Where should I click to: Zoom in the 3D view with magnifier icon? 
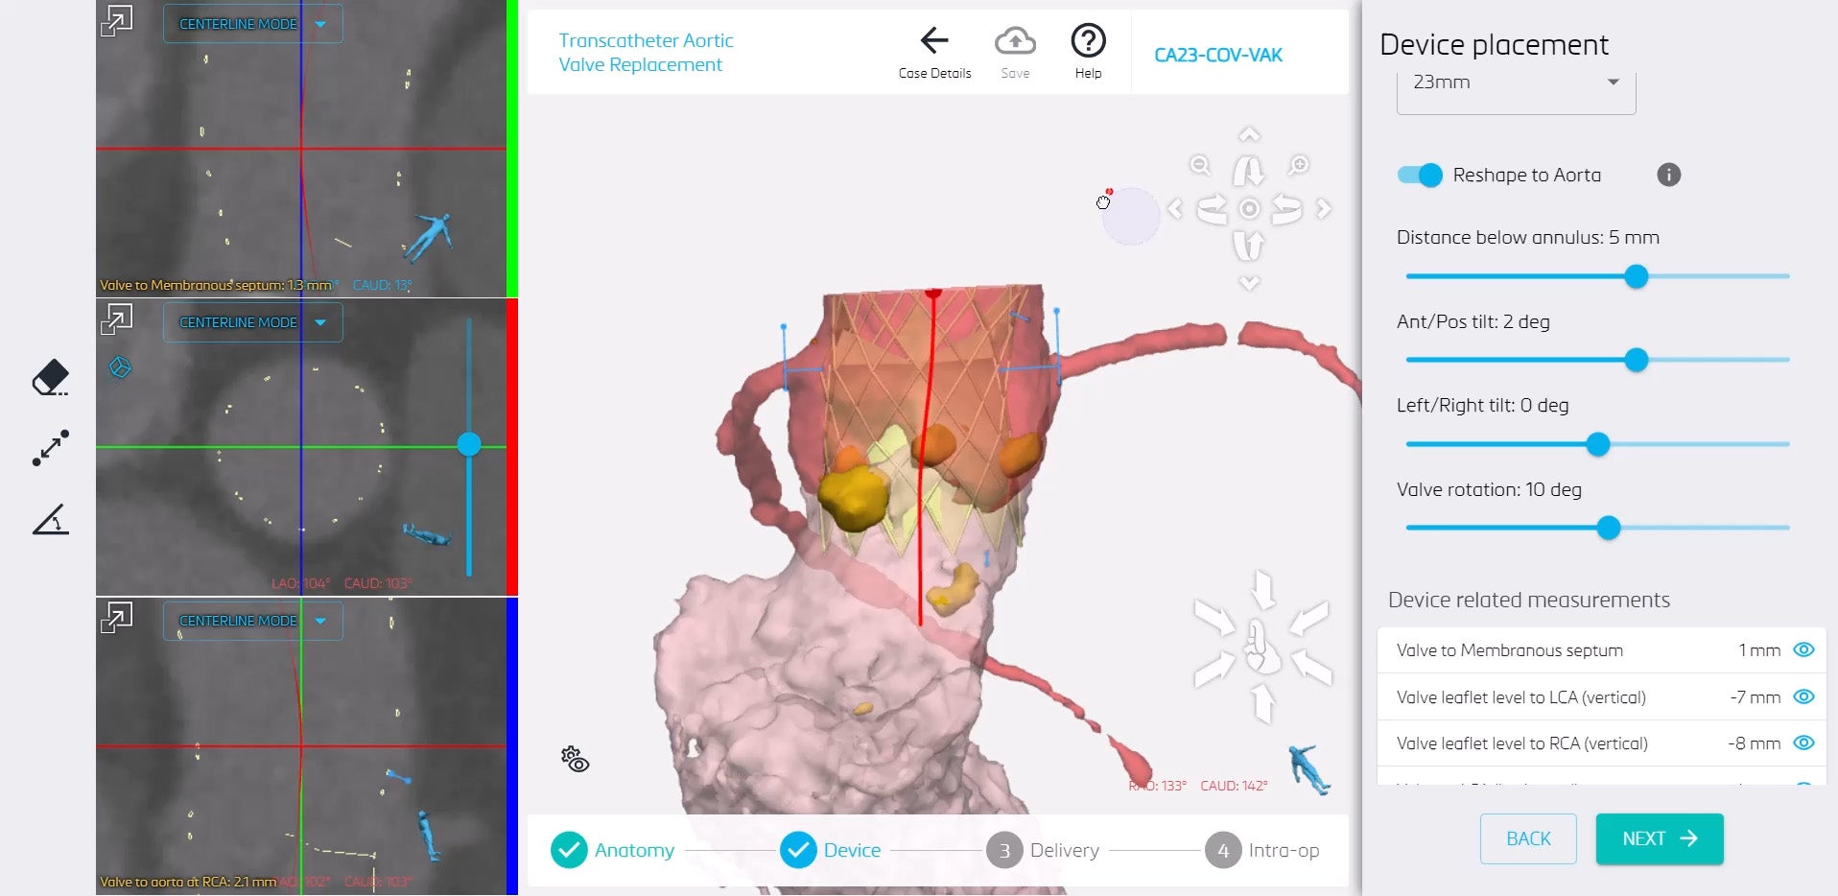pyautogui.click(x=1297, y=165)
